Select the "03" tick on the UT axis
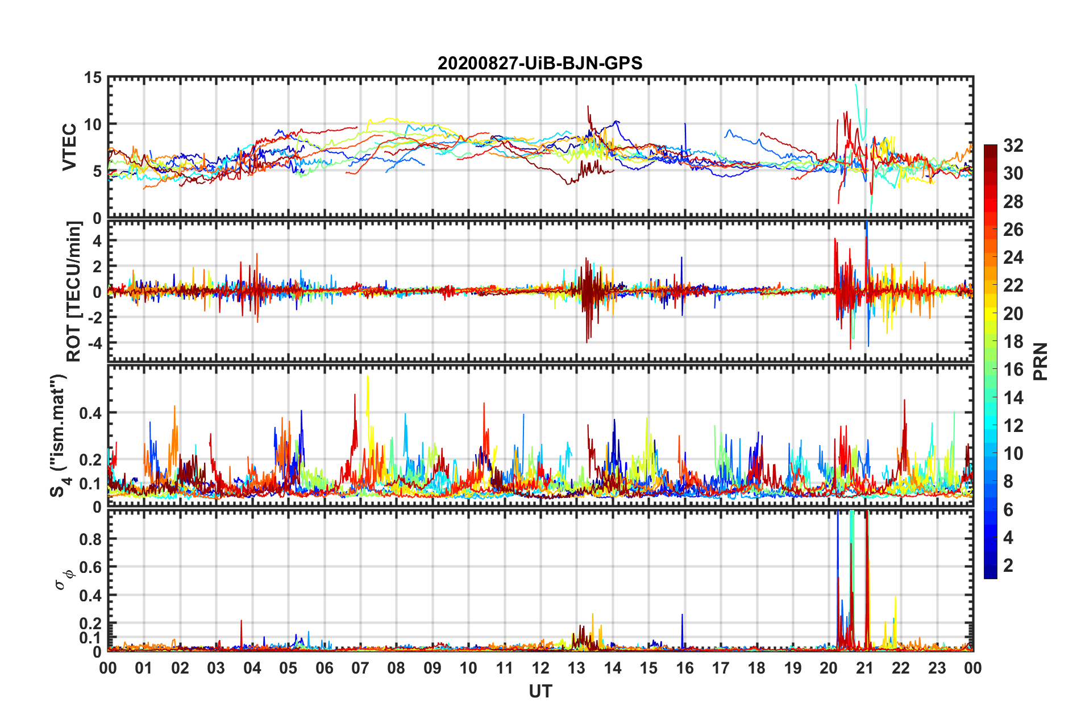The height and width of the screenshot is (723, 1081). tap(216, 668)
